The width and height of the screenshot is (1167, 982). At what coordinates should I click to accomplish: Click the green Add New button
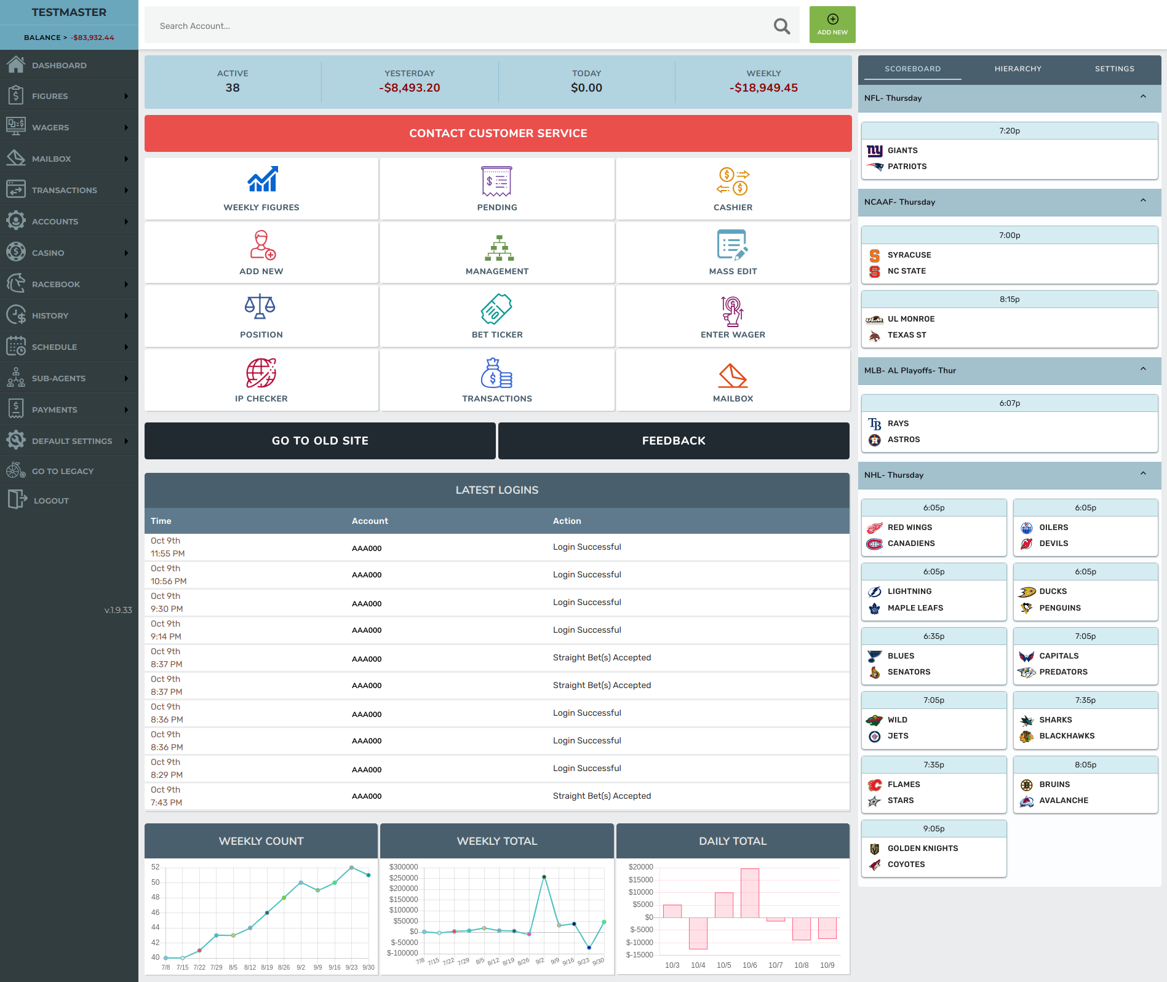click(832, 25)
